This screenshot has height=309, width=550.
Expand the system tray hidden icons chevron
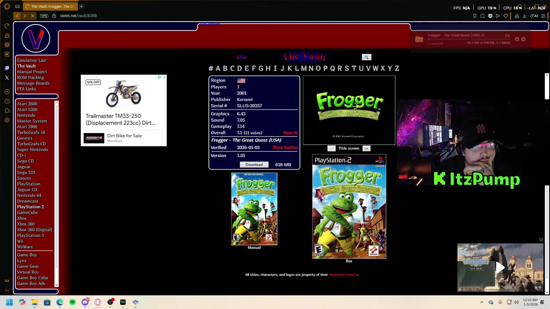point(482,302)
